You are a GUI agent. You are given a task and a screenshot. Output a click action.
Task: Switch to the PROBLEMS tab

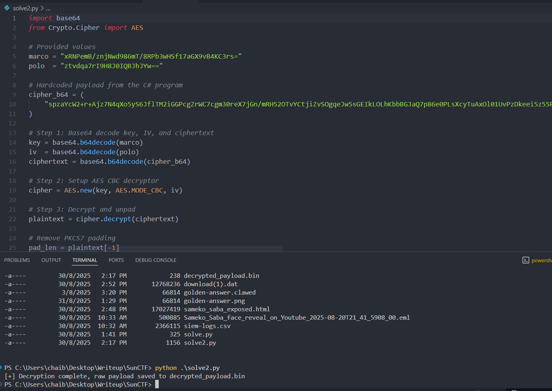pos(17,260)
